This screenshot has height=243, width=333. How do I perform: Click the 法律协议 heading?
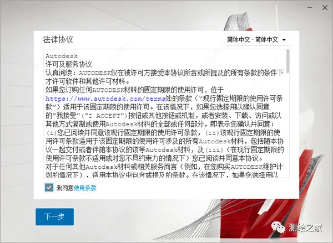[58, 40]
